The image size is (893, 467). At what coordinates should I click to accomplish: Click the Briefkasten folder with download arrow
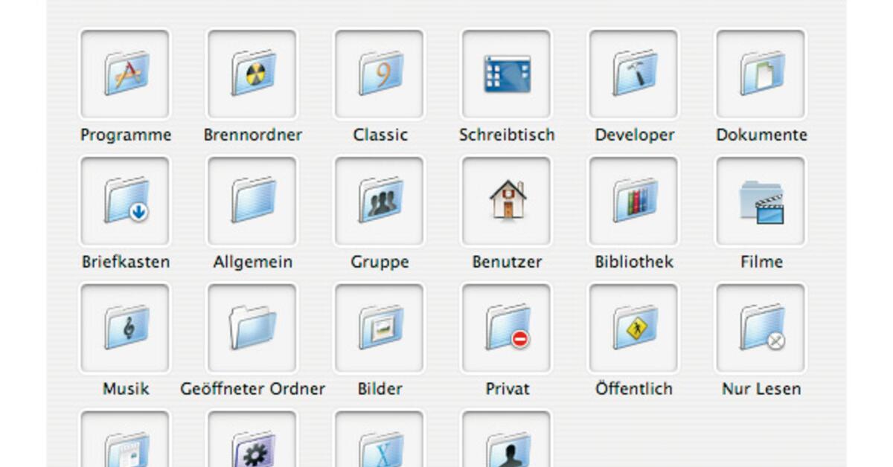(x=125, y=202)
